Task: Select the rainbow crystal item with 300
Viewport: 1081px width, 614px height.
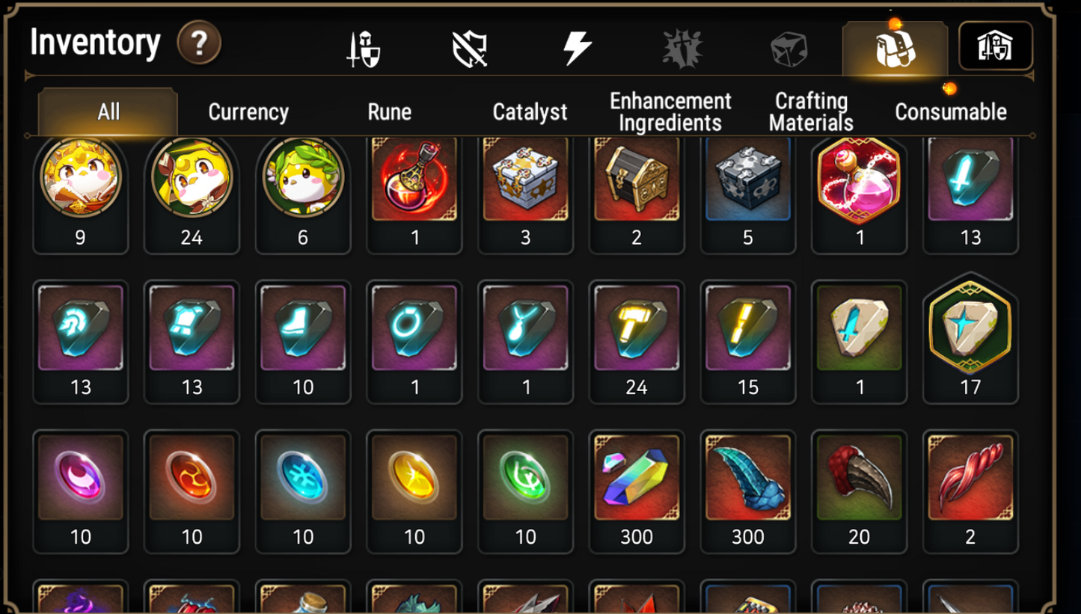Action: [x=637, y=491]
